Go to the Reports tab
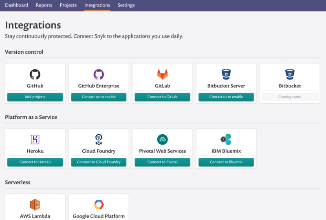 (x=44, y=5)
